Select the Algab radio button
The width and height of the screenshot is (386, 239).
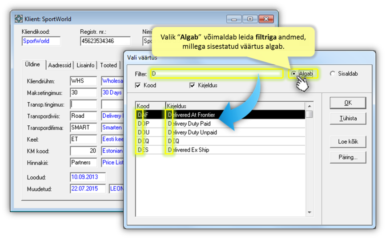click(294, 73)
